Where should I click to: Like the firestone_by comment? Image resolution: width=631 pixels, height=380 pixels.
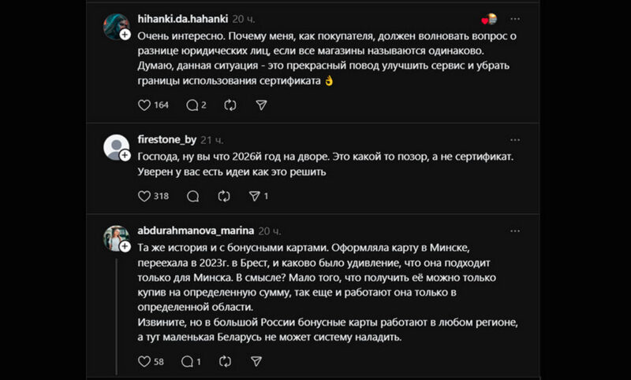click(x=144, y=196)
